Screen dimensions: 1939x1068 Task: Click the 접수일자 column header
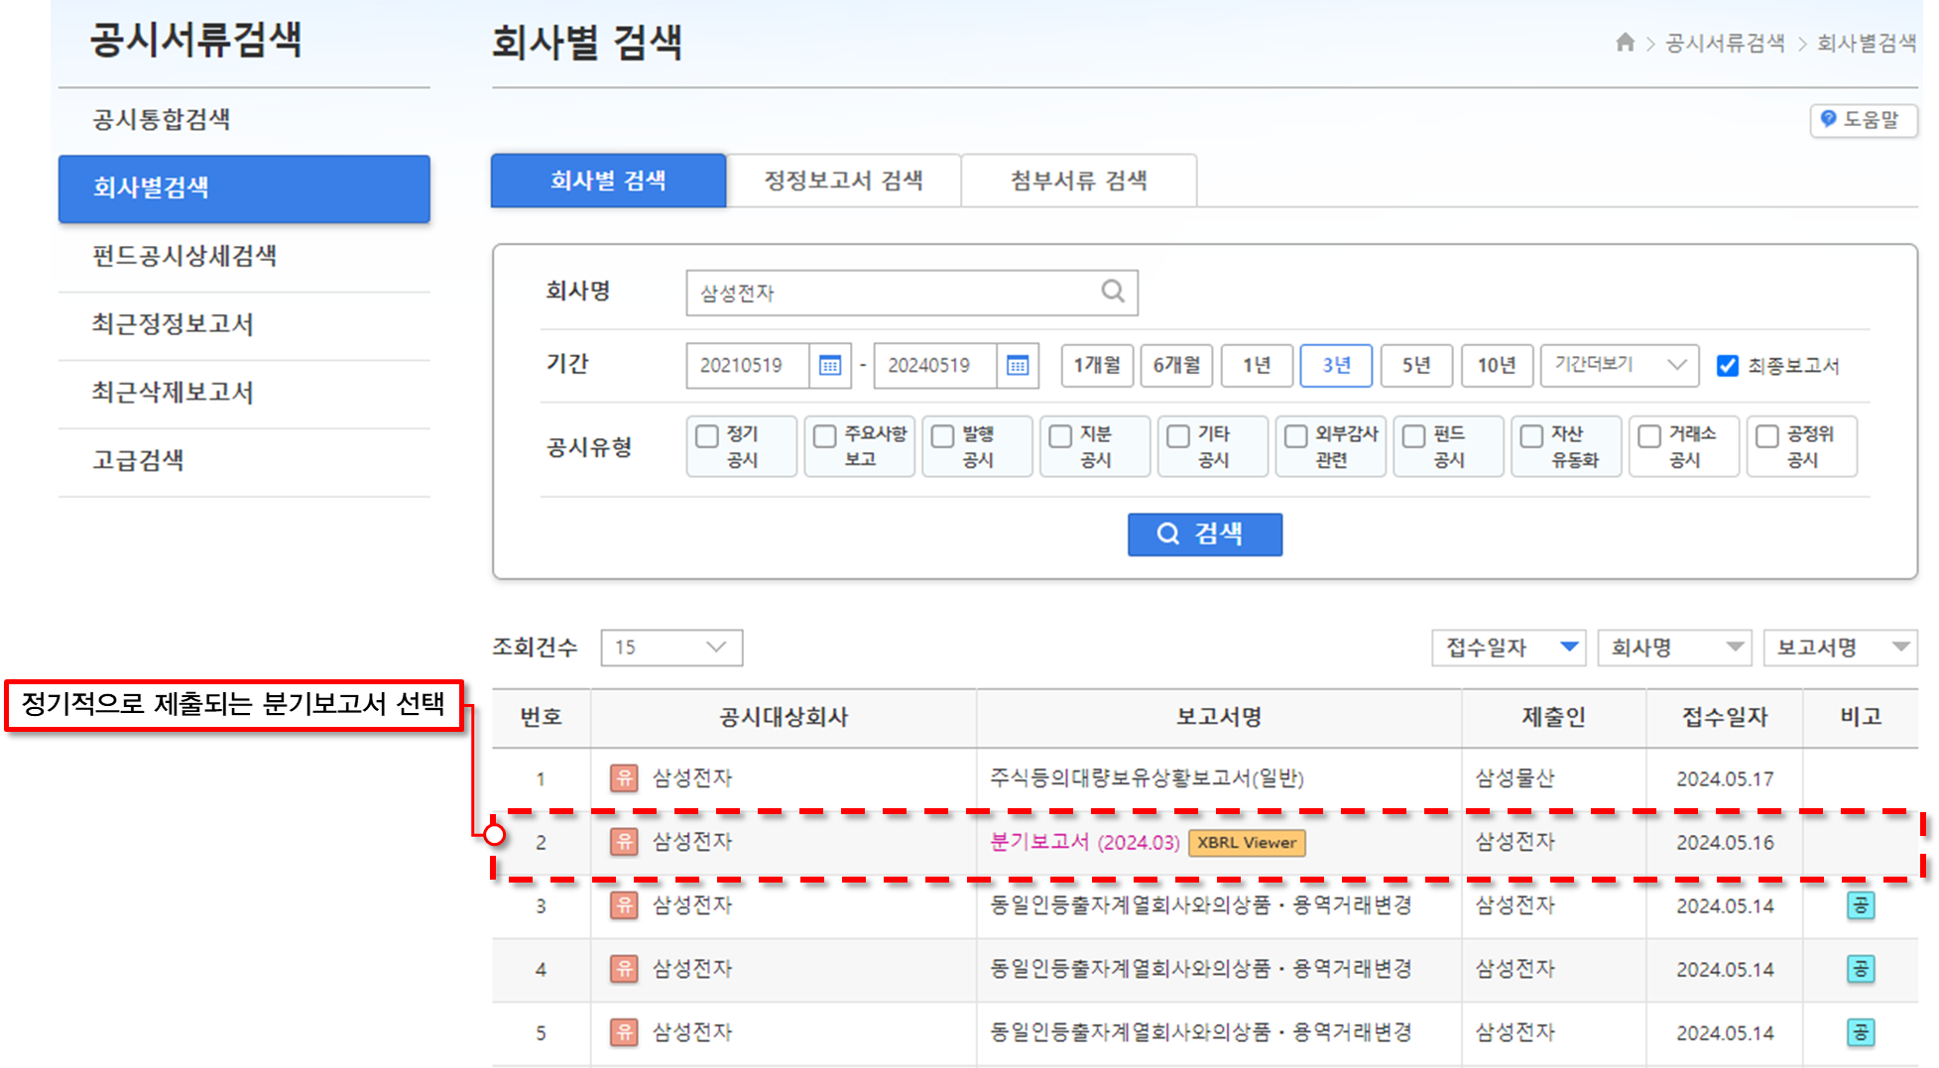coord(1725,717)
